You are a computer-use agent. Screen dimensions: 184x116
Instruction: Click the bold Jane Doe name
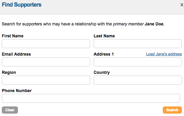click(154, 24)
